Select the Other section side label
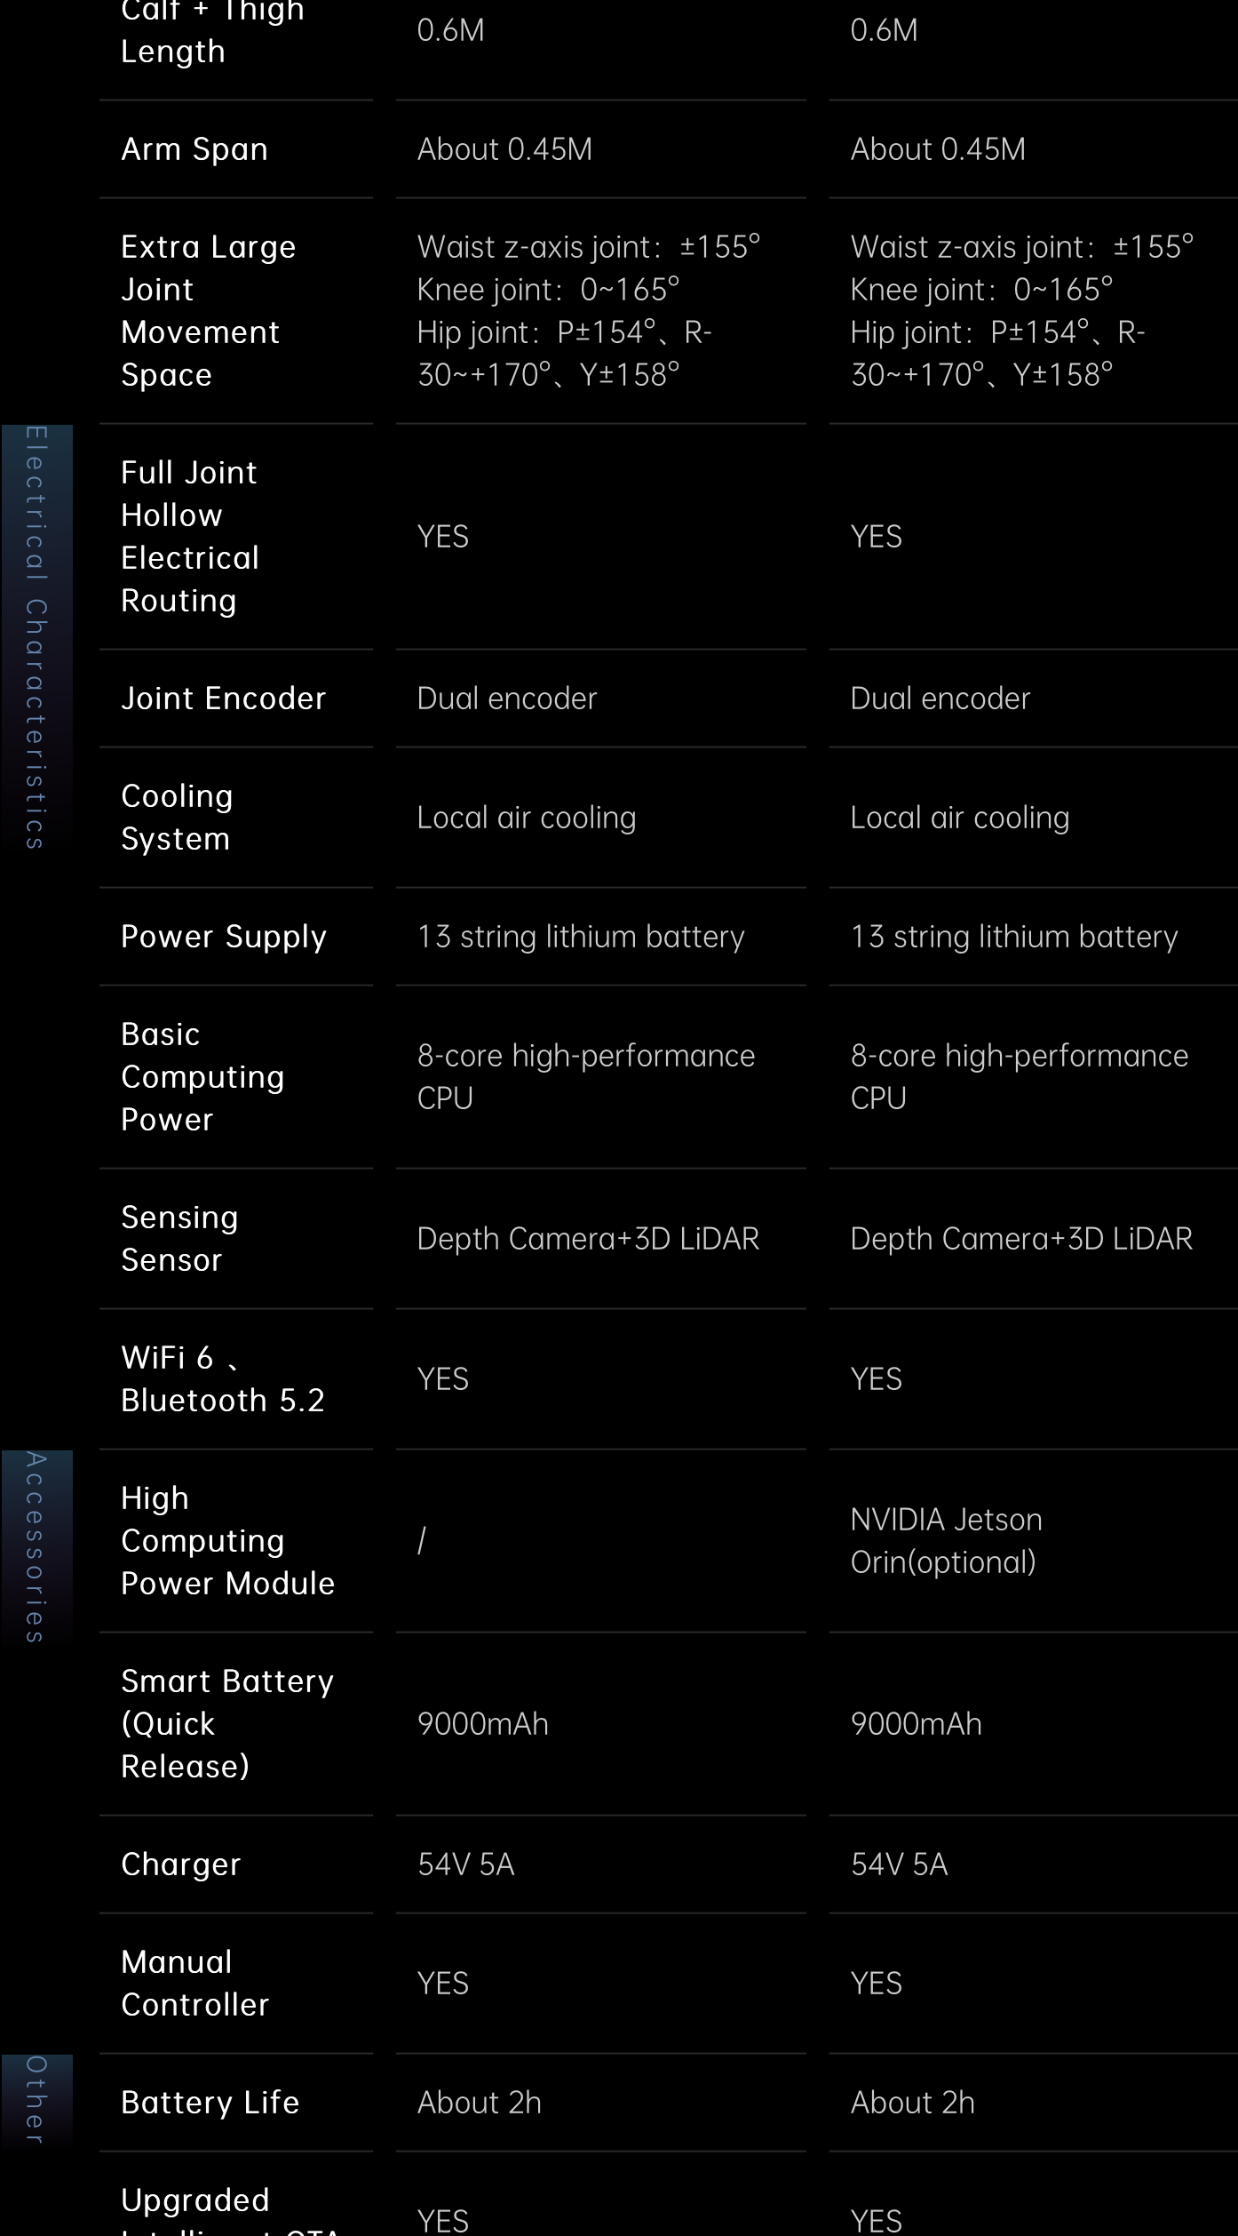The height and width of the screenshot is (2236, 1238). [36, 2100]
